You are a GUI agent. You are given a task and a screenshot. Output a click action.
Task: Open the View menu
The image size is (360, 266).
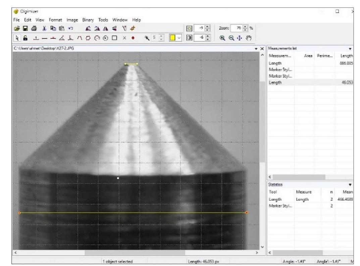pos(40,20)
